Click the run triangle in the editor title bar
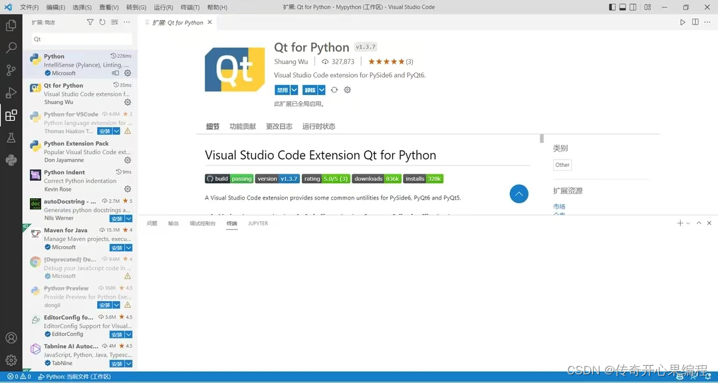 coord(683,22)
